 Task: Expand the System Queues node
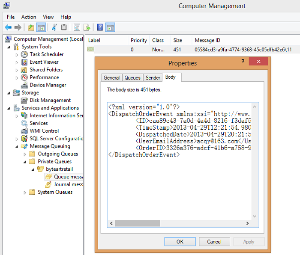(25, 193)
